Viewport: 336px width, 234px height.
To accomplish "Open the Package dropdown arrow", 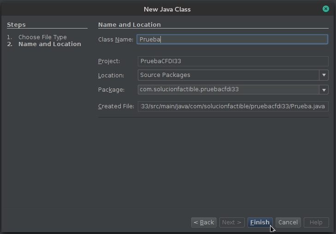I will (324, 90).
